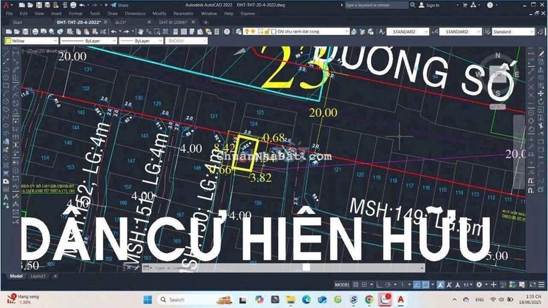Viewport: 548px width, 308px height.
Task: Add a new layout with plus icon
Action: pos(55,276)
